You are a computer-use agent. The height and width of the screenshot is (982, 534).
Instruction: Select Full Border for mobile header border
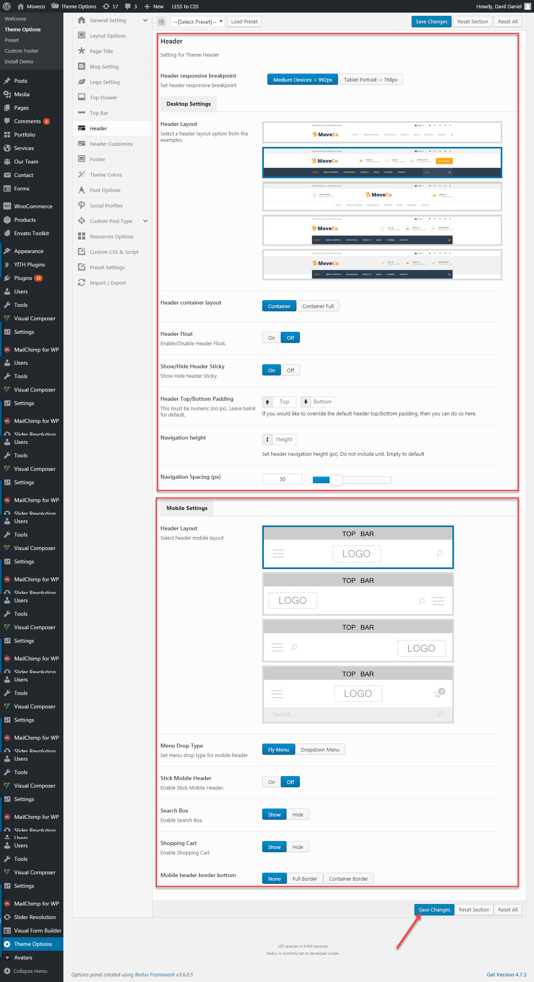point(305,879)
